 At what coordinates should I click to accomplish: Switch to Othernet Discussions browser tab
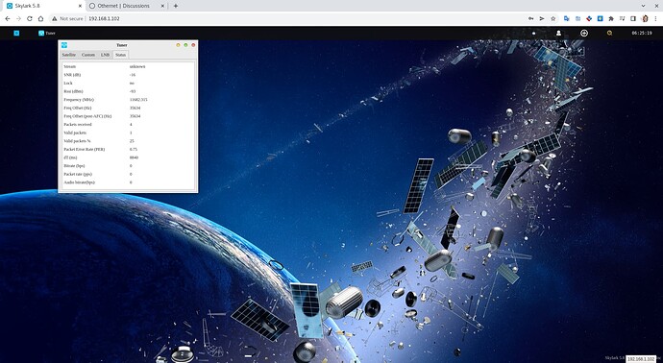click(127, 6)
